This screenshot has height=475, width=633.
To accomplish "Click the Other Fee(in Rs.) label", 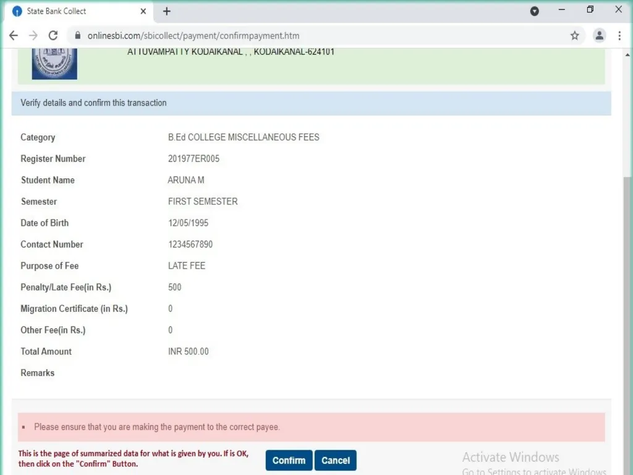I will coord(53,330).
